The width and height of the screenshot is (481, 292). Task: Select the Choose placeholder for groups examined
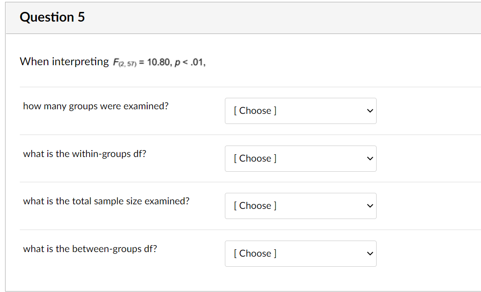[x=254, y=111]
